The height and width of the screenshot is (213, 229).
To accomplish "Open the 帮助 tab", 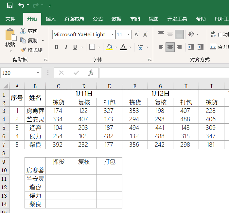I will pyautogui.click(x=201, y=19).
